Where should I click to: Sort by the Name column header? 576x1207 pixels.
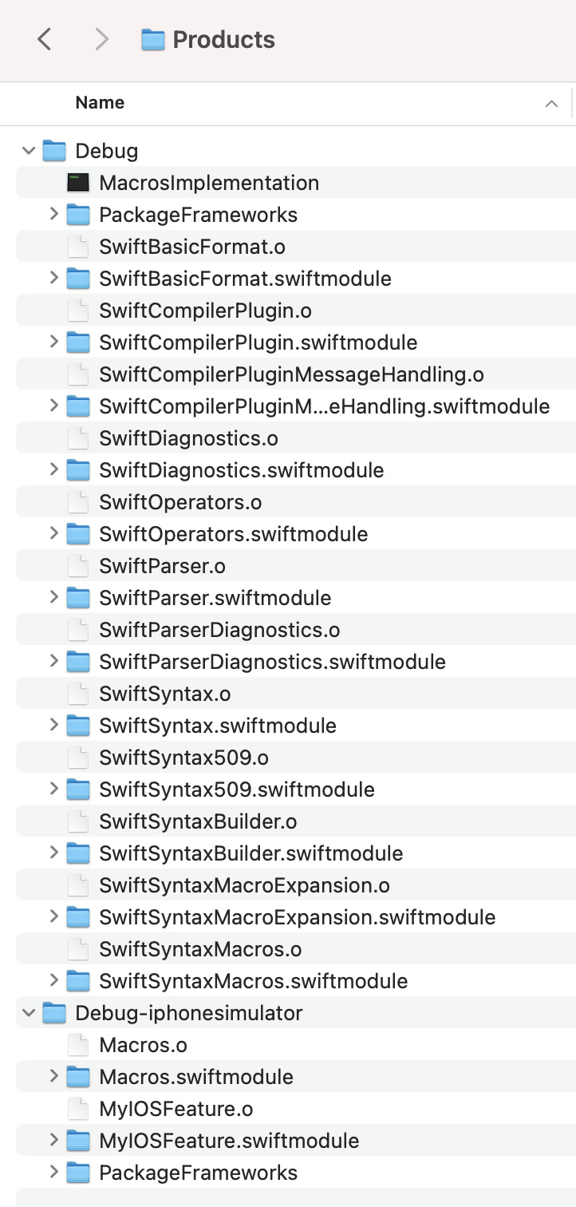click(x=100, y=103)
